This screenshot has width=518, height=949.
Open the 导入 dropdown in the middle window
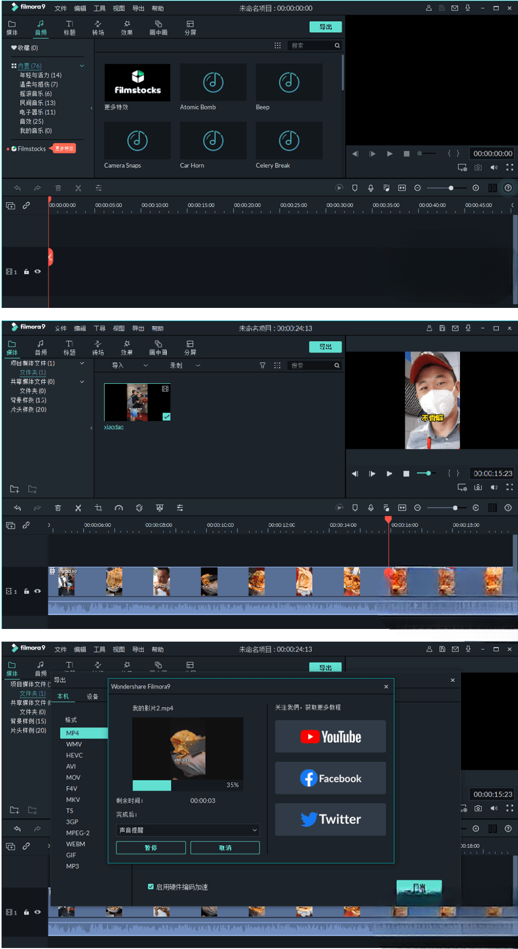click(x=129, y=365)
